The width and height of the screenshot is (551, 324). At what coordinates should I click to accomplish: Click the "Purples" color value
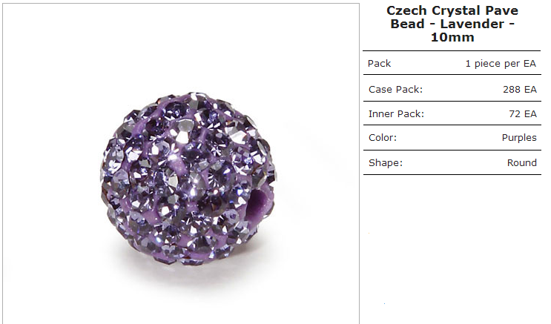click(519, 138)
